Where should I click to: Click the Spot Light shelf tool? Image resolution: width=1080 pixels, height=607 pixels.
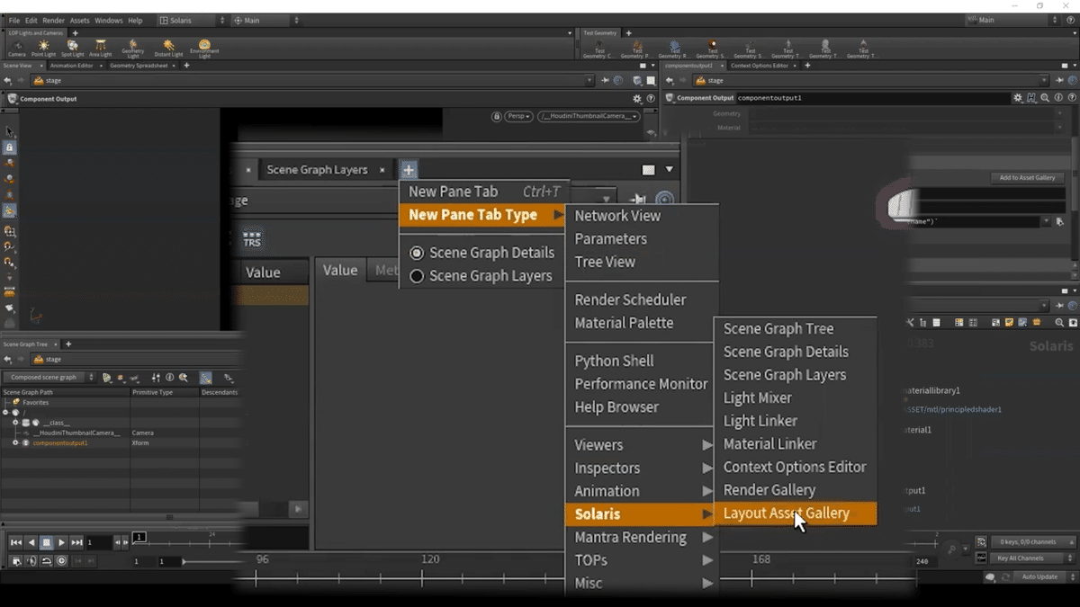[x=72, y=49]
